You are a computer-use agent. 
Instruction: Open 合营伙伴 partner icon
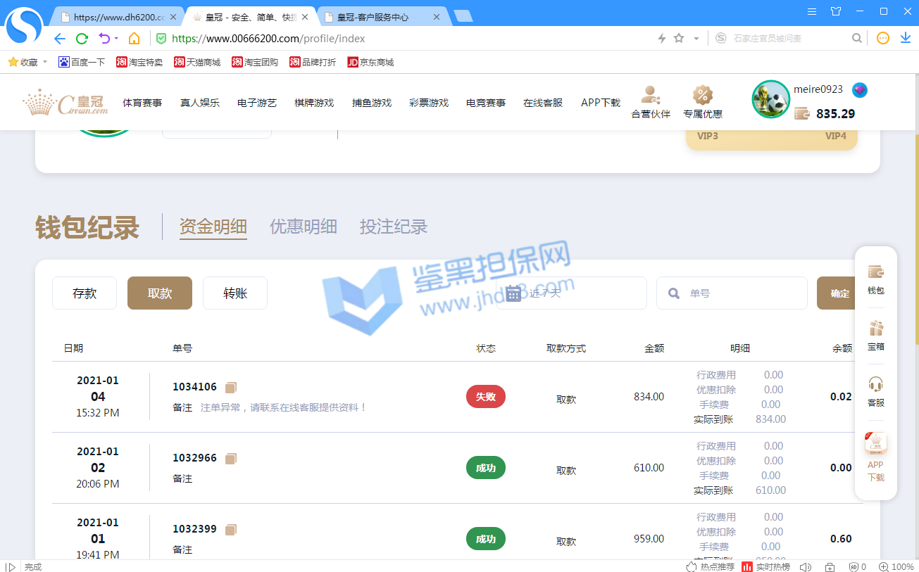pos(650,102)
